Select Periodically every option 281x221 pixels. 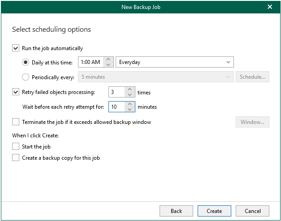tap(26, 77)
